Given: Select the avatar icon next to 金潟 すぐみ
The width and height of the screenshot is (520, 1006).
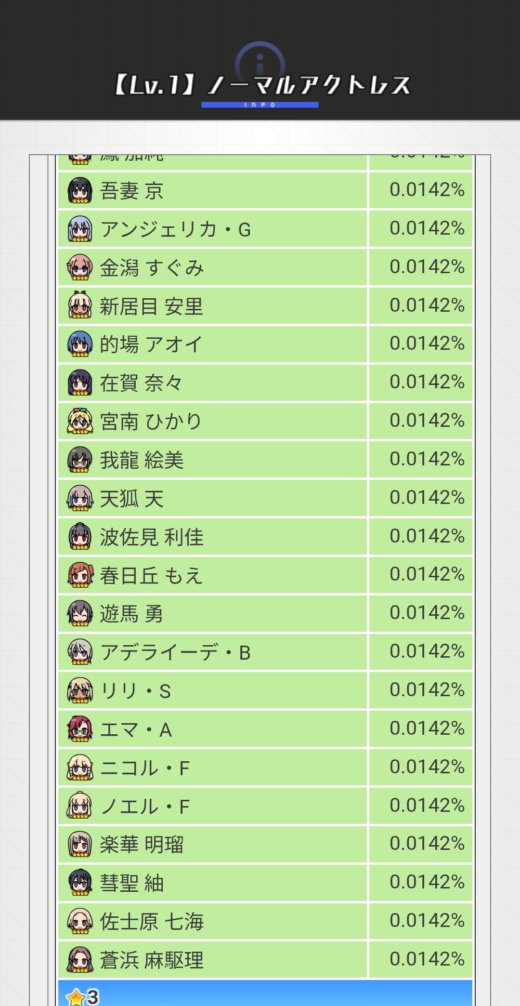Looking at the screenshot, I should point(80,267).
